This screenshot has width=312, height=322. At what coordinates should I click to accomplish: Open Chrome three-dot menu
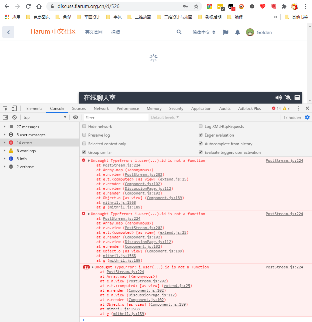(x=305, y=6)
